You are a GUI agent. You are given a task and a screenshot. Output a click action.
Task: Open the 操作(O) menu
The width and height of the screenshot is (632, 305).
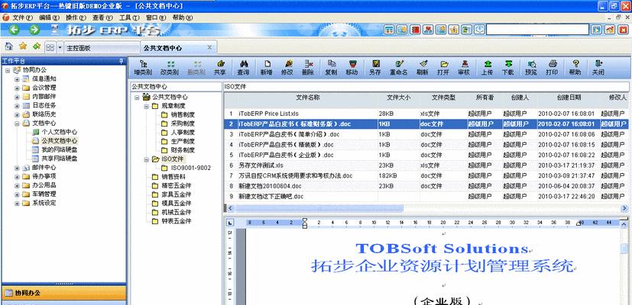tap(76, 18)
